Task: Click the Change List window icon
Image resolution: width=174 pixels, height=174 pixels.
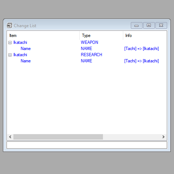Action: (9, 25)
